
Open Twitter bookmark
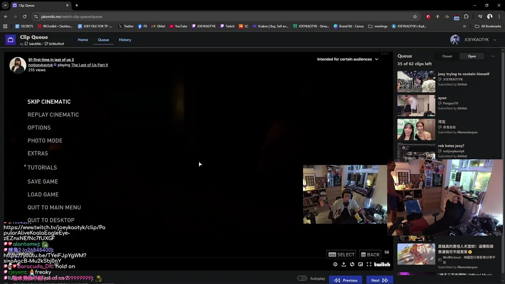126,26
